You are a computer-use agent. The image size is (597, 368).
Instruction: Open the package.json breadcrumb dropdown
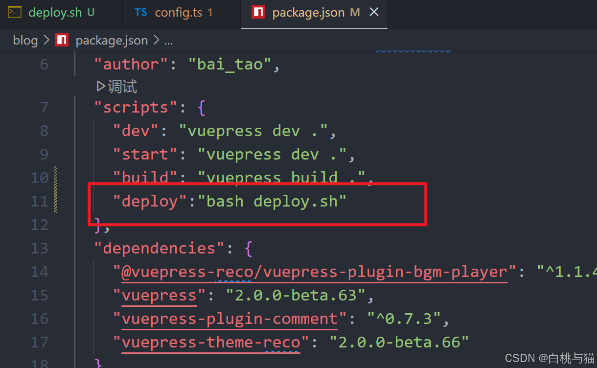pos(112,41)
